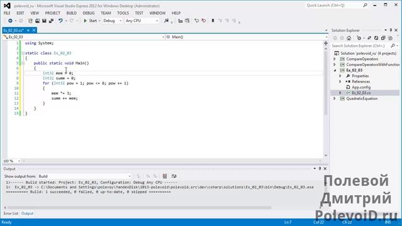
Task: Click the comment out selected lines icon
Action: (197, 21)
